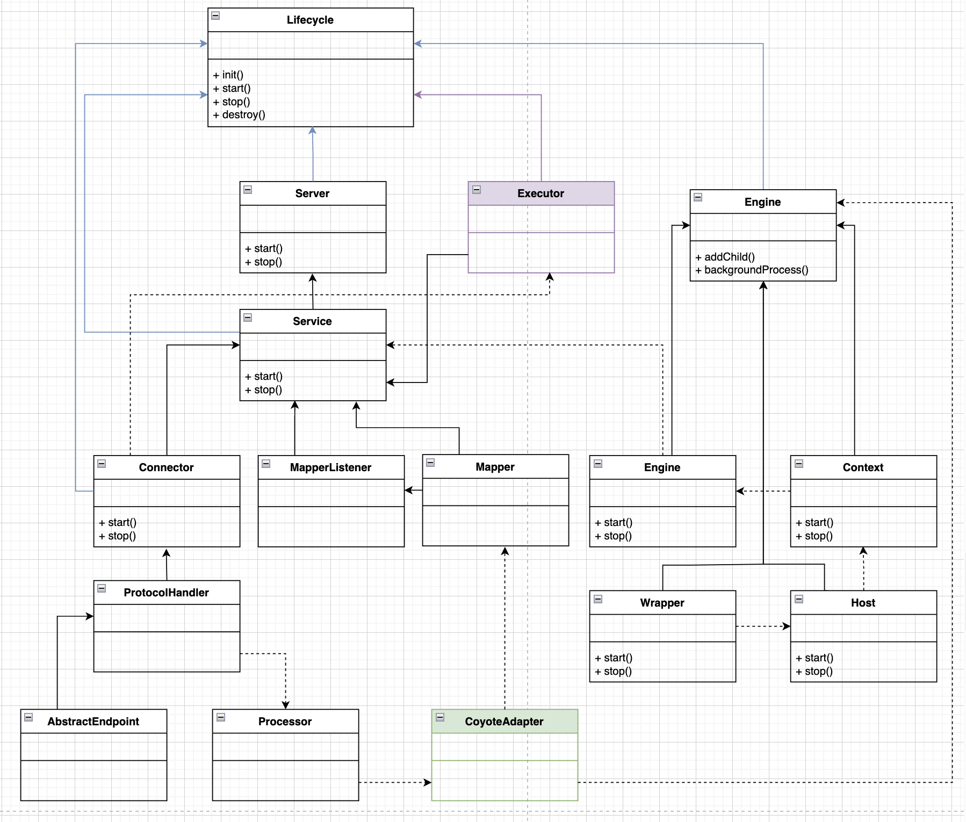966x822 pixels.
Task: Collapse the green CoyoteAdapter class
Action: click(440, 717)
